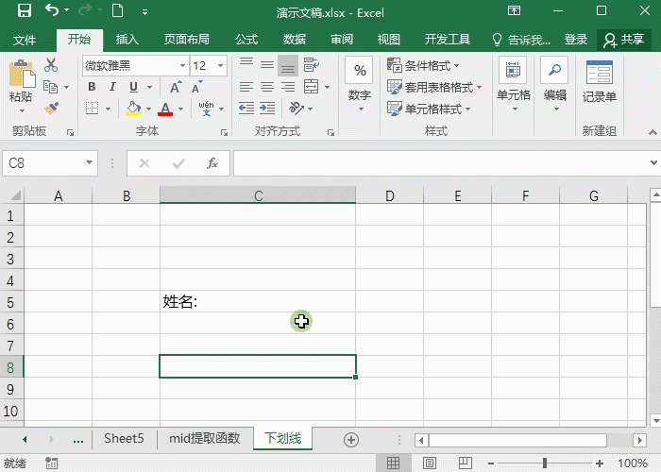Open the 文件 menu
The width and height of the screenshot is (661, 472).
click(x=25, y=40)
